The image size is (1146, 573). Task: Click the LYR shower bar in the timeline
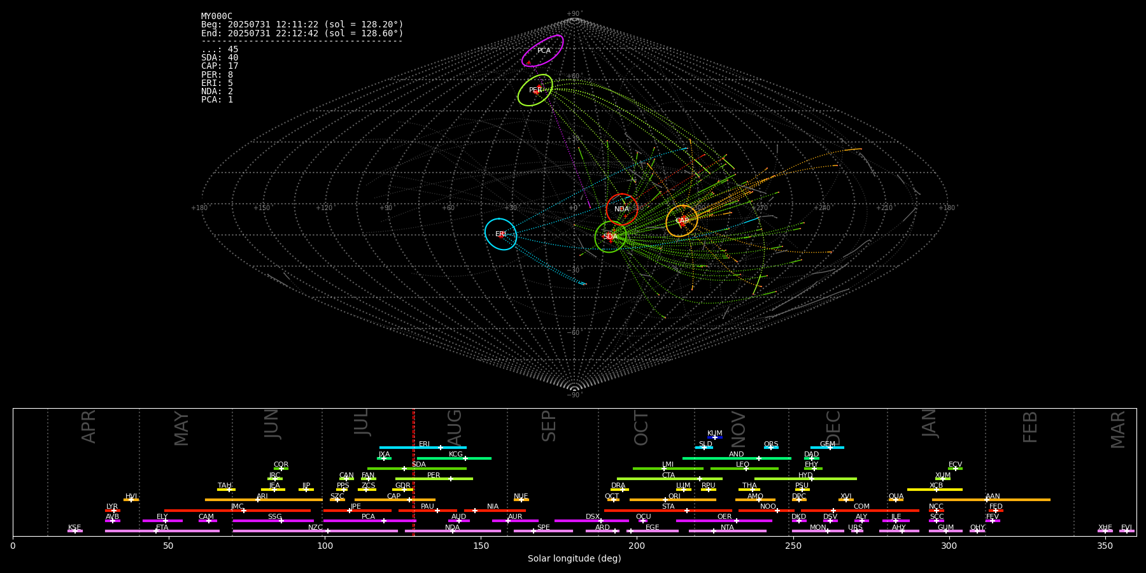113,511
